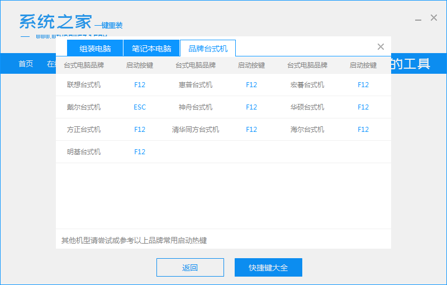Click F12 key beside 明基台式机
The height and width of the screenshot is (285, 447).
coord(140,152)
